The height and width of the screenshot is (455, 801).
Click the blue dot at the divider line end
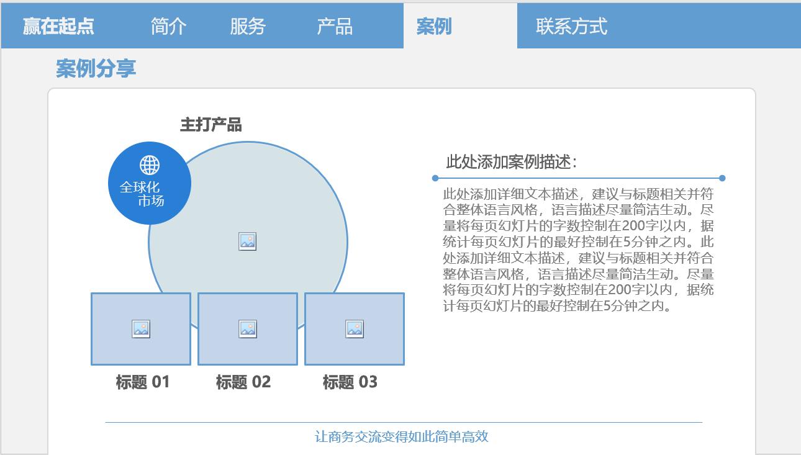(721, 177)
